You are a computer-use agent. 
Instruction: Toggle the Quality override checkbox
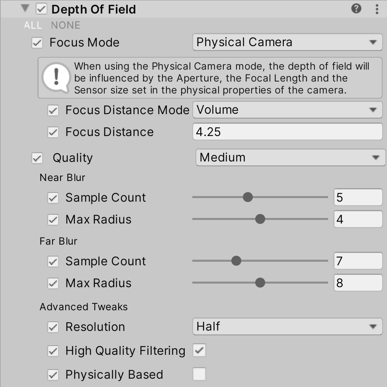point(37,158)
